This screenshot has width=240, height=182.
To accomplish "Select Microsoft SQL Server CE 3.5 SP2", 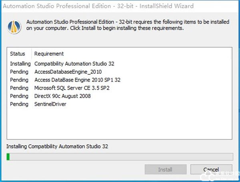I will [72, 88].
